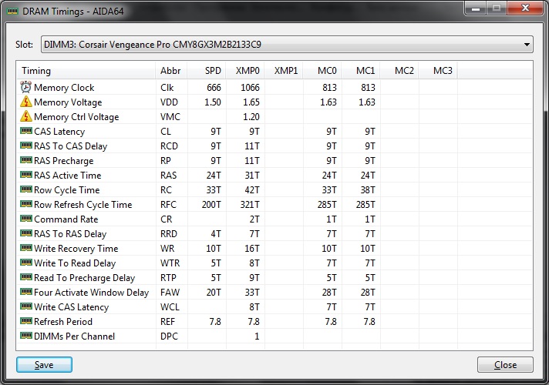Viewport: 549px width, 385px height.
Task: Select the CAS Latency row label
Action: tap(59, 132)
